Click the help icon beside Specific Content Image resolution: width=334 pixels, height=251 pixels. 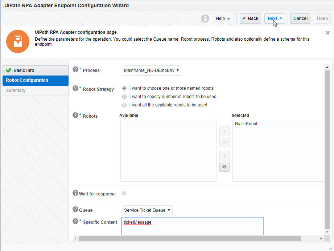[x=75, y=221]
